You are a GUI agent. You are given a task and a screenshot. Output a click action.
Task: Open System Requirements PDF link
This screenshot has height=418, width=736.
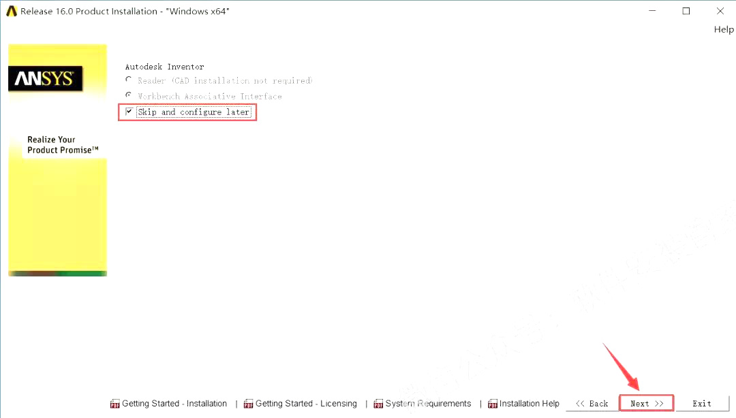click(428, 404)
